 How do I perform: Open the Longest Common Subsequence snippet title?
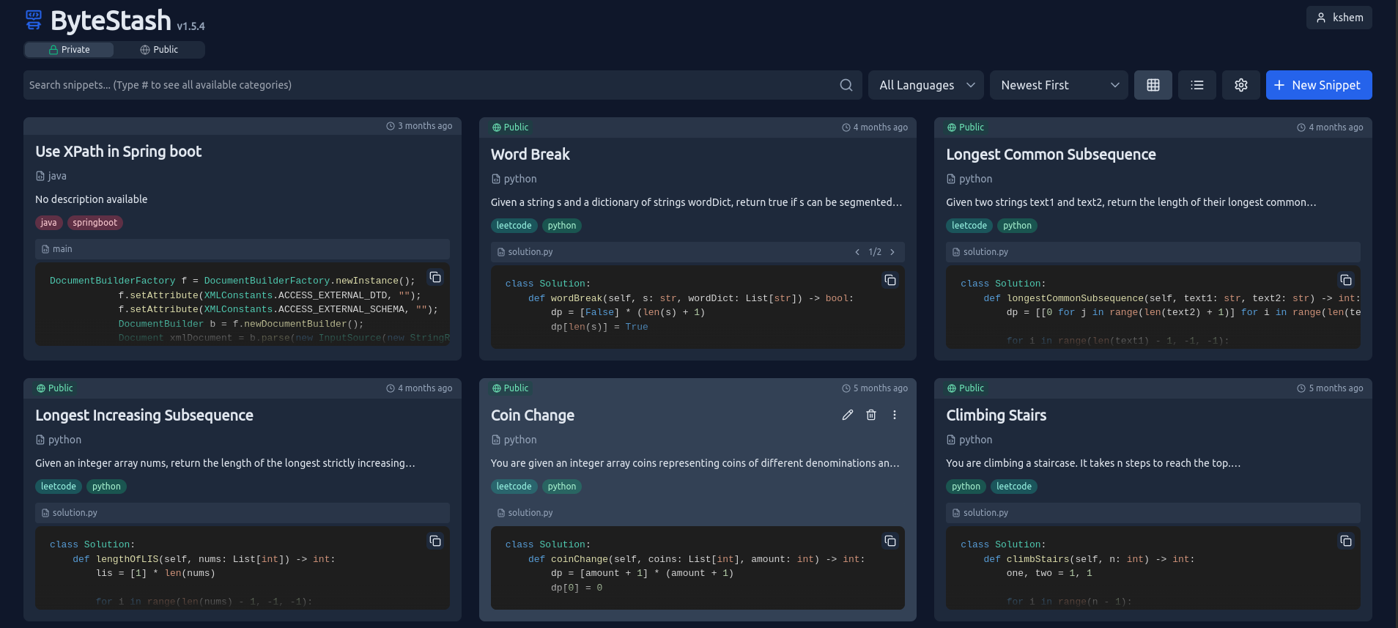pyautogui.click(x=1051, y=155)
